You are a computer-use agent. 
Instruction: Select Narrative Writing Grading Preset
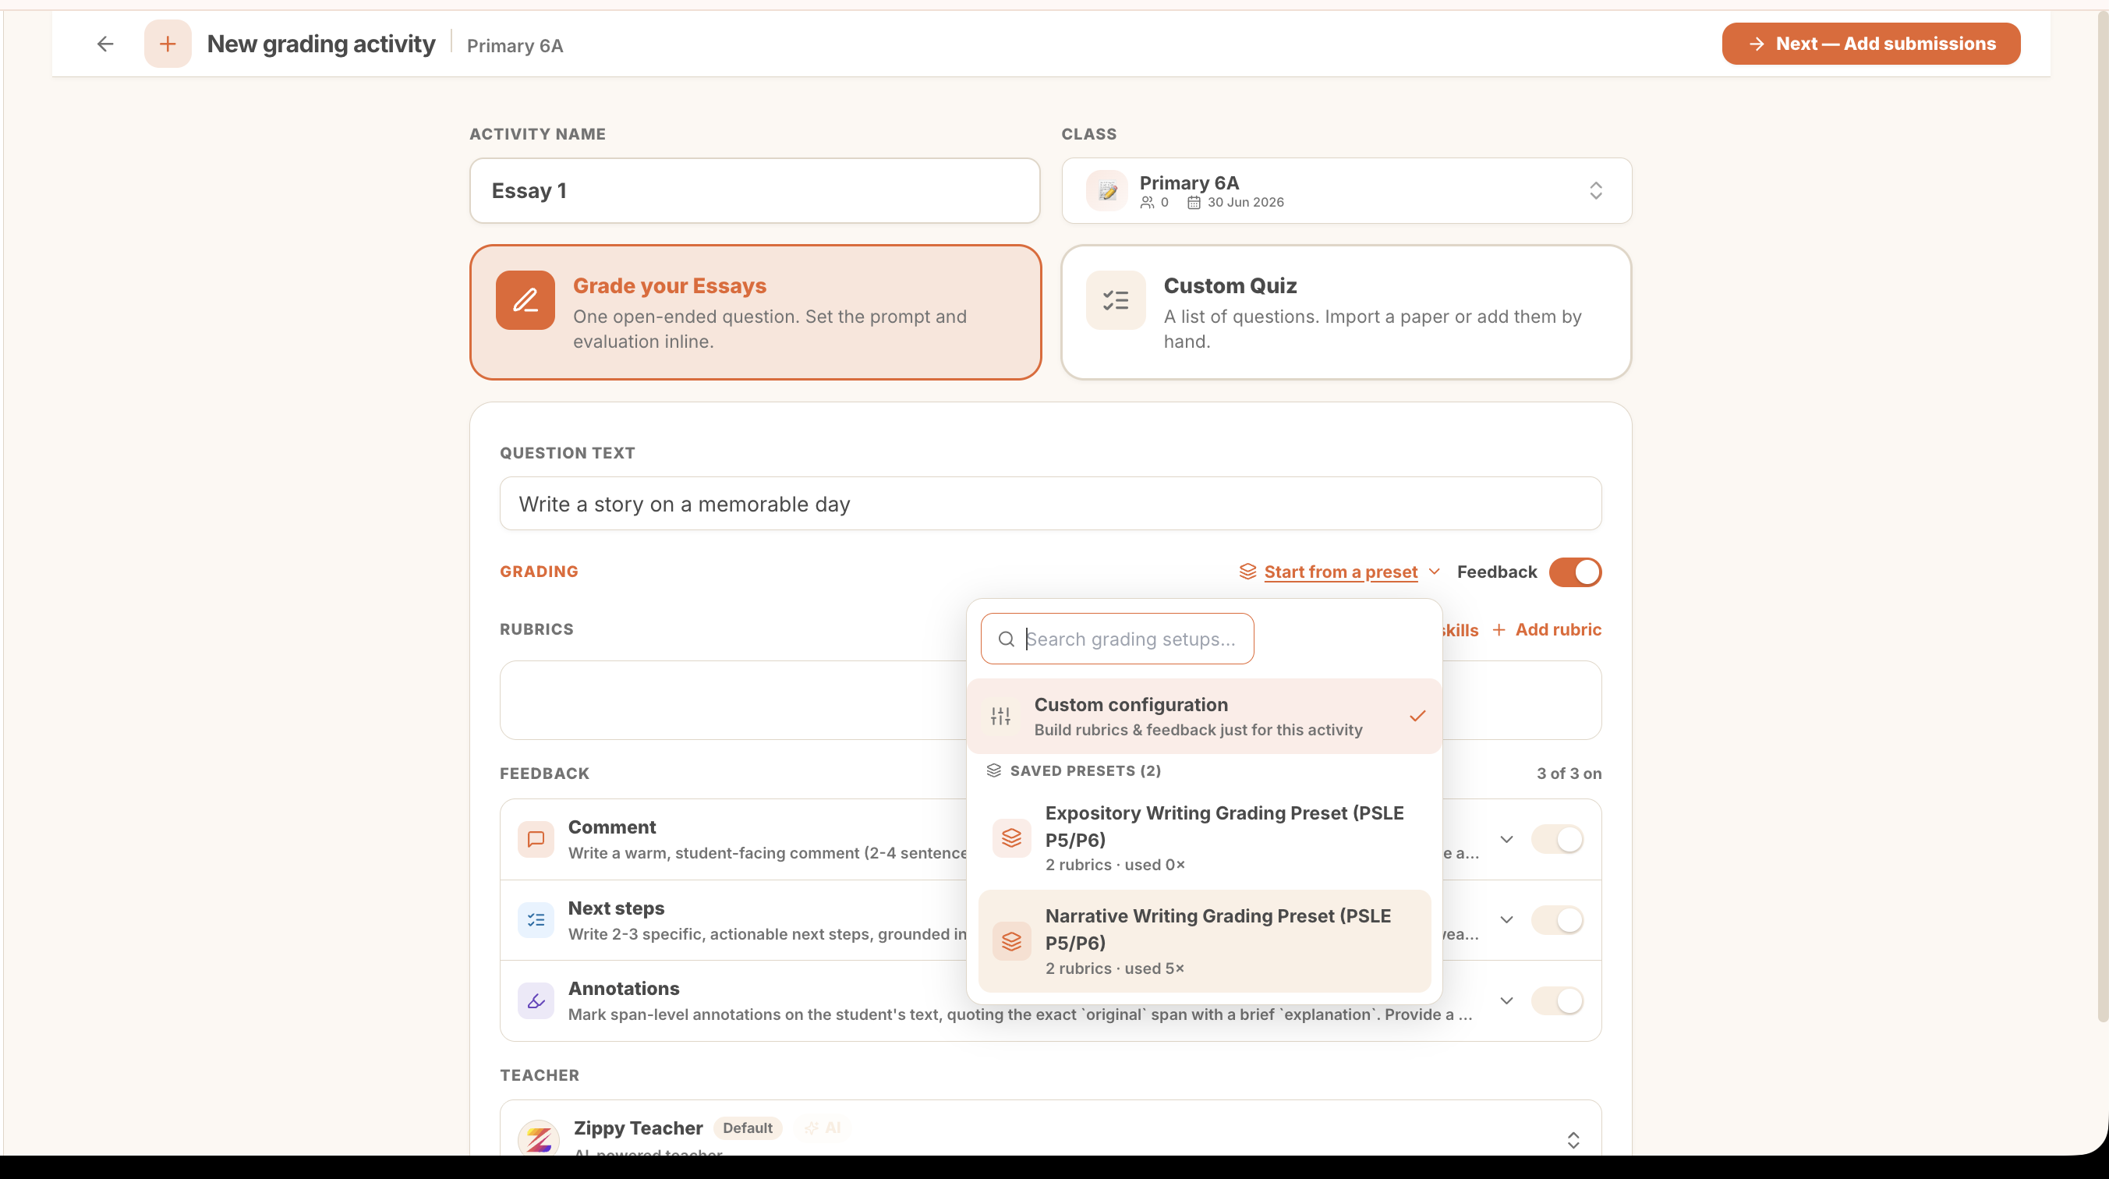(1205, 942)
